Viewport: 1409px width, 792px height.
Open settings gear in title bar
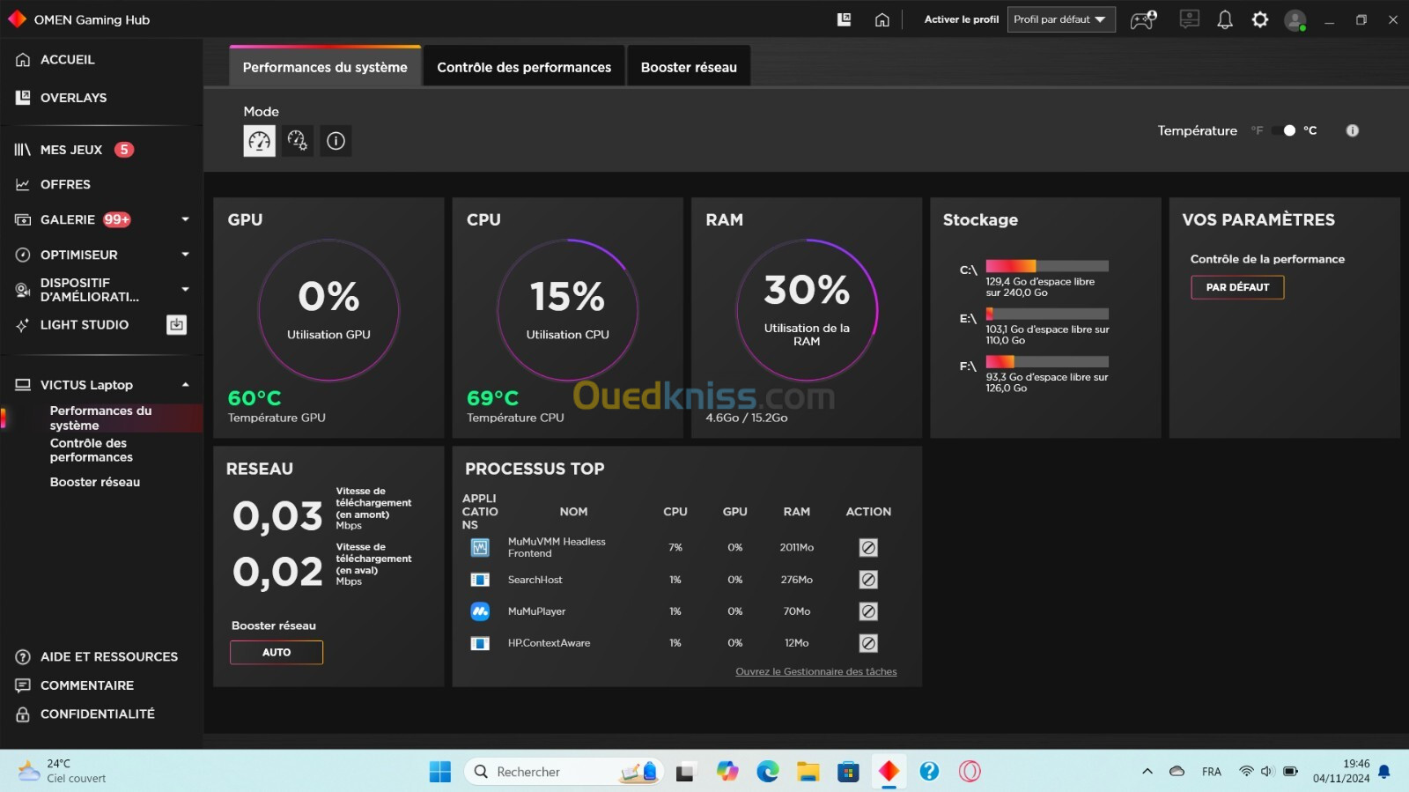[1260, 19]
